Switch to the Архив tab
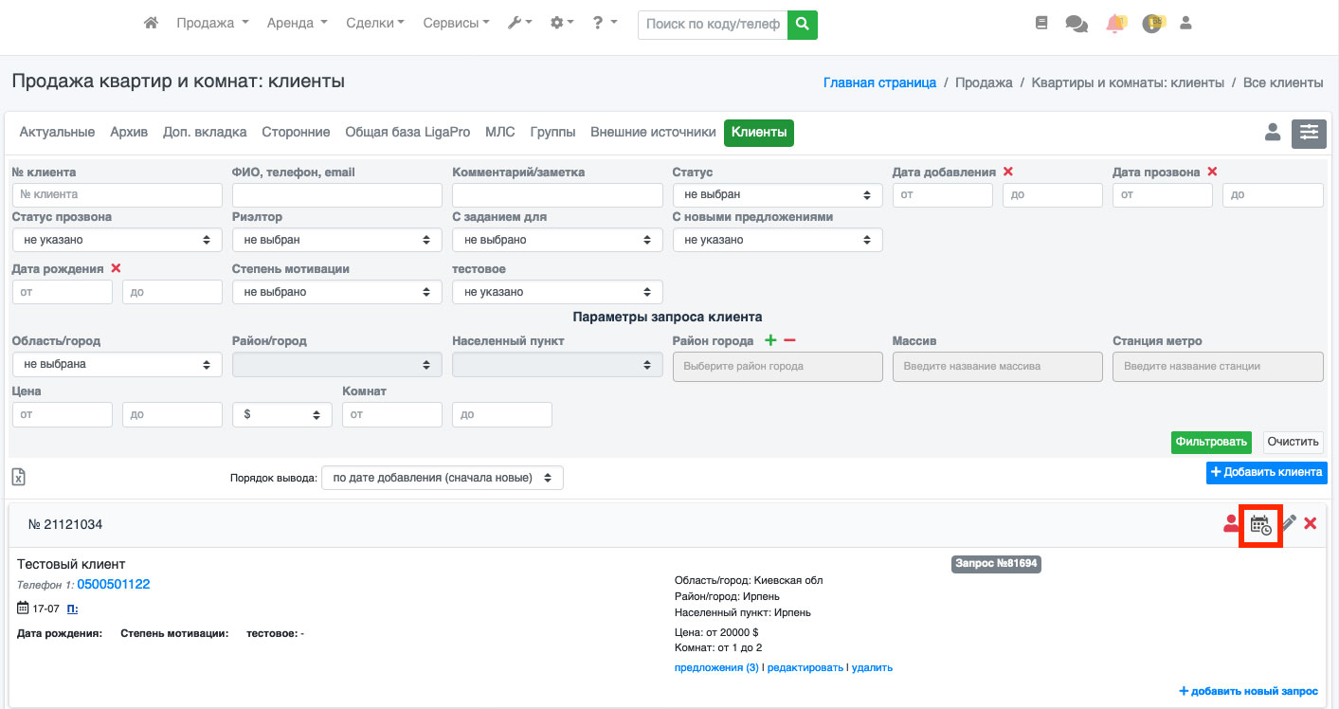The image size is (1339, 709). [x=129, y=133]
